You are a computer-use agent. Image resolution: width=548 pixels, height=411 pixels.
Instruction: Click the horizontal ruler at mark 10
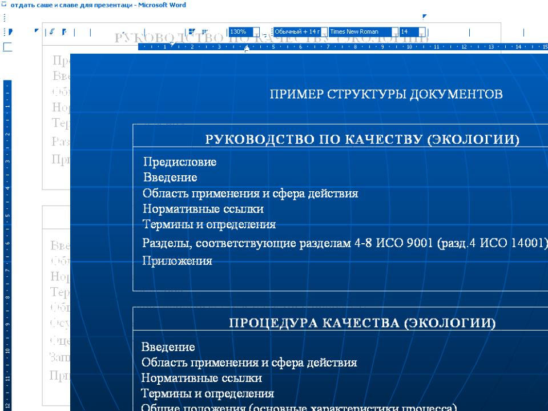[409, 46]
